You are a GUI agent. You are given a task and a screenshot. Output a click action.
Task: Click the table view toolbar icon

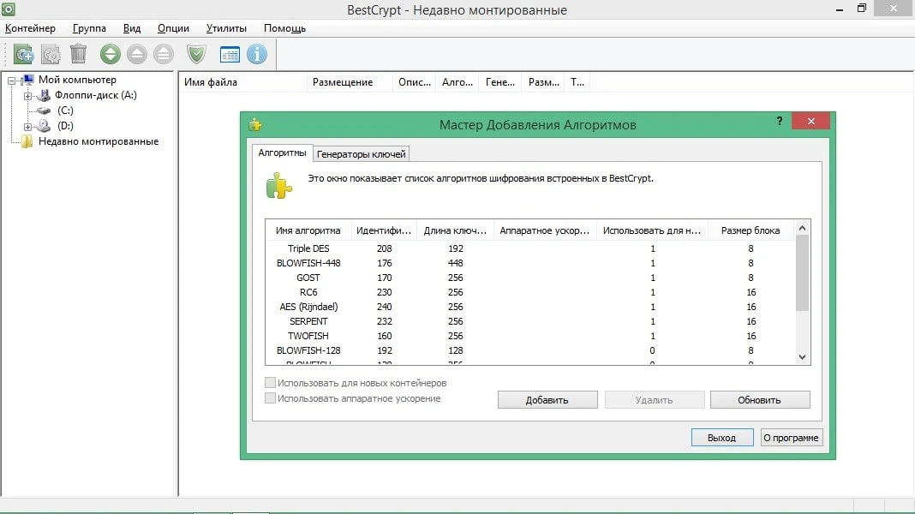coord(230,54)
